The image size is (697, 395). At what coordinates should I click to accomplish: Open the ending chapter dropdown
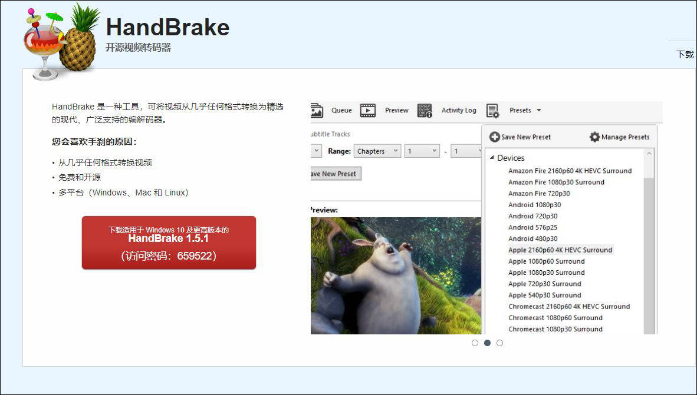pos(466,151)
